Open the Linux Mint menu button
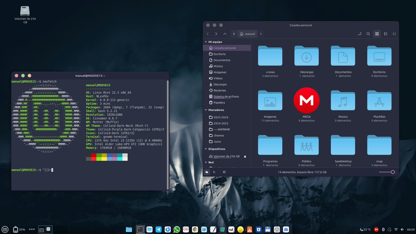416x234 pixels. 5,229
